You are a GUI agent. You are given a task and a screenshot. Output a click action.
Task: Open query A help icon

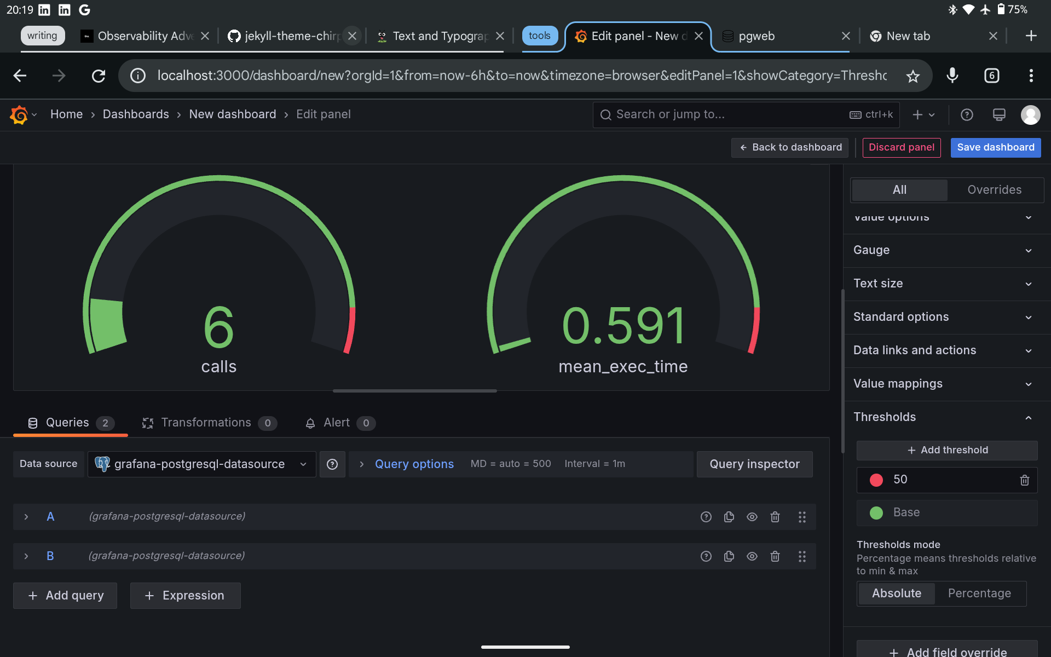click(x=706, y=517)
